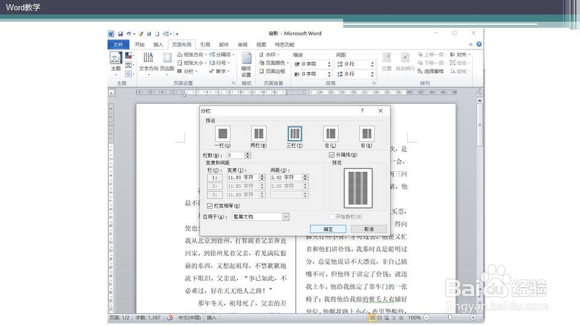Switch to print layout view icon
Viewport: 580px width, 326px height.
pyautogui.click(x=372, y=318)
